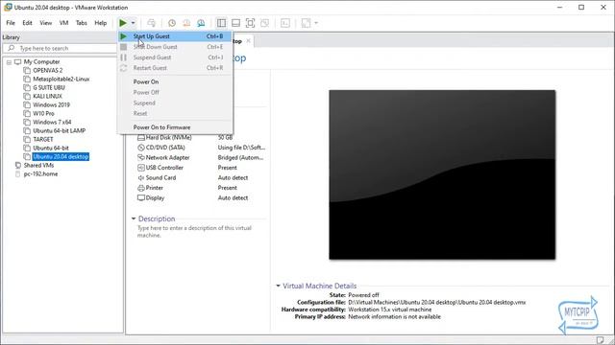Viewport: 615px width, 345px height.
Task: Collapse the Description section
Action: point(134,218)
